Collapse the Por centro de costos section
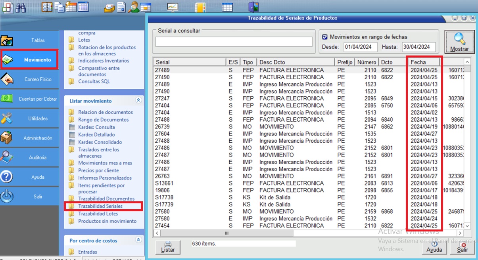478x260 pixels. (x=138, y=240)
